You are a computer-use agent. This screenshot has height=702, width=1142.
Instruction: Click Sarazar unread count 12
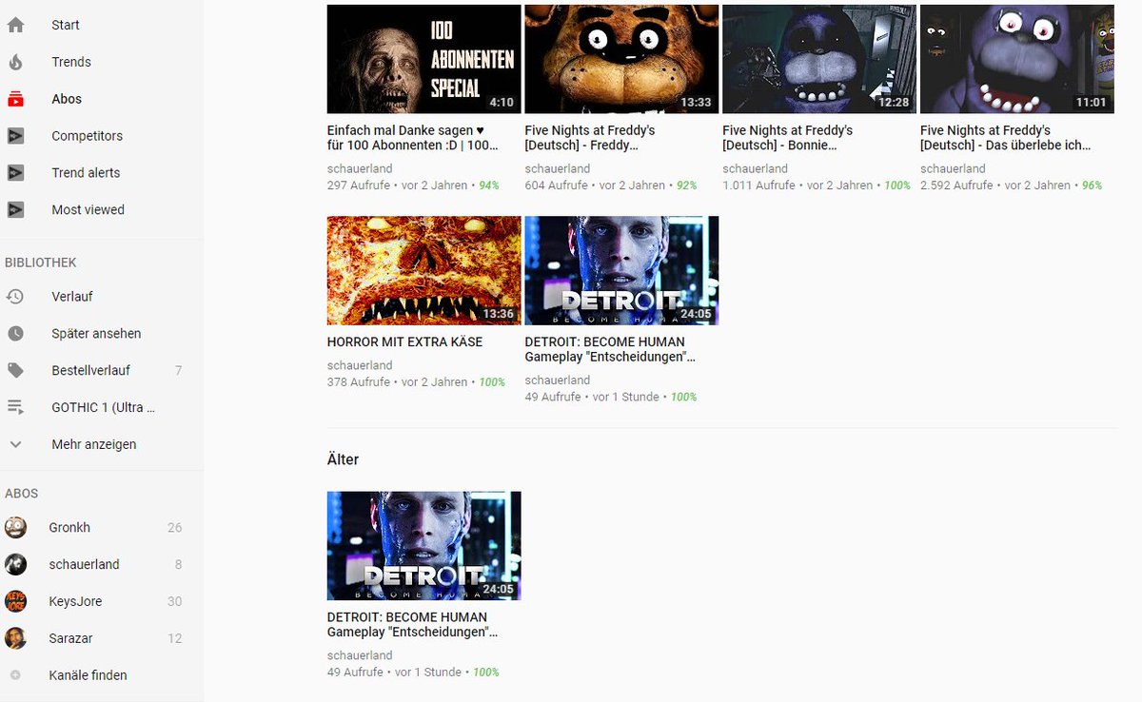click(x=174, y=638)
